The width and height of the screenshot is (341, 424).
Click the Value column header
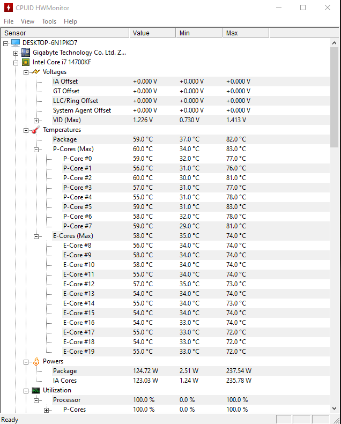tap(152, 33)
